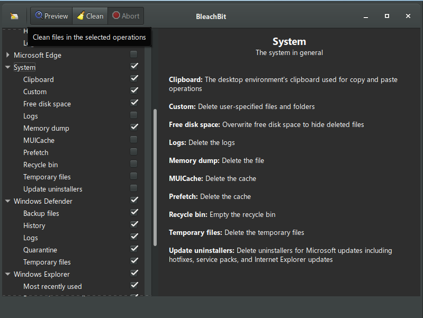Open the BleachBit application menu icon
The image size is (423, 318).
click(14, 16)
